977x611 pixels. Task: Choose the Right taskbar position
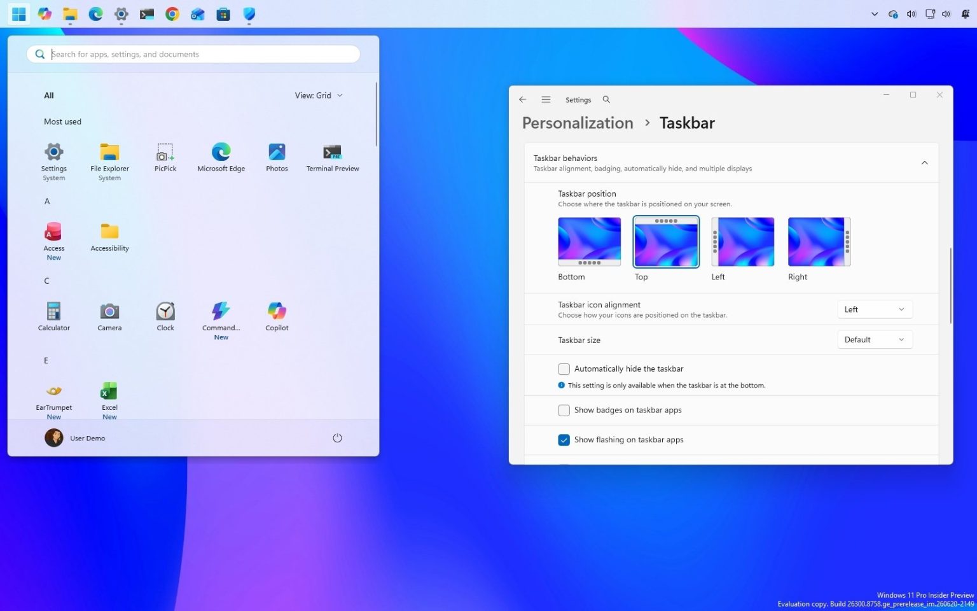click(x=819, y=242)
